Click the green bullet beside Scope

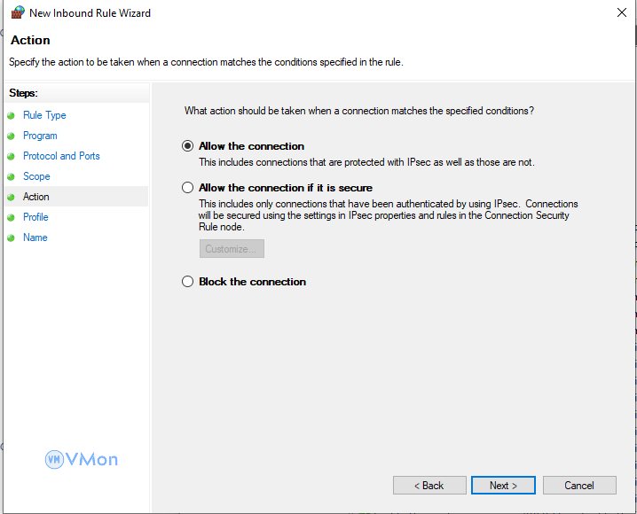(12, 176)
